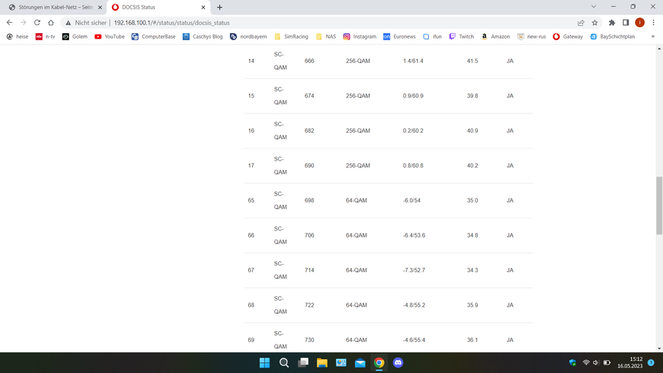
Task: Open the Wi-Fi network tray icon
Action: (x=586, y=362)
